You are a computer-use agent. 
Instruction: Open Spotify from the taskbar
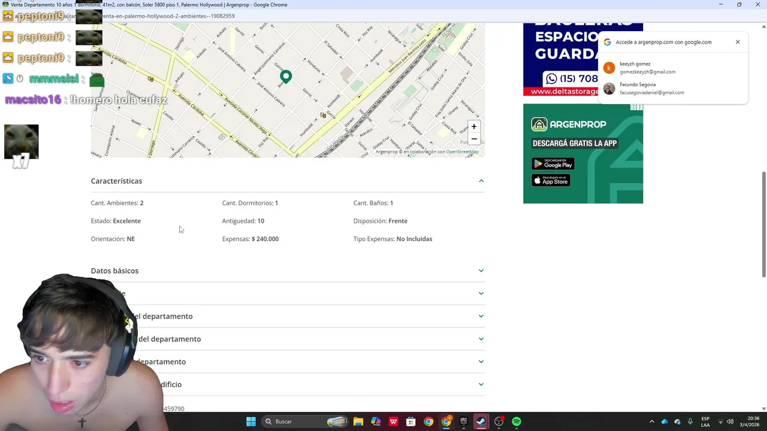pos(517,421)
